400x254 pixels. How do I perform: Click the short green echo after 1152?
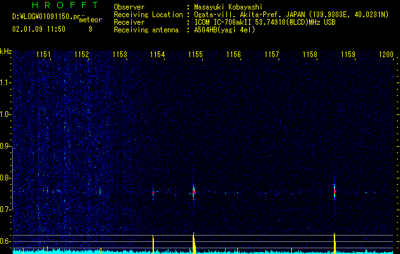(x=100, y=191)
